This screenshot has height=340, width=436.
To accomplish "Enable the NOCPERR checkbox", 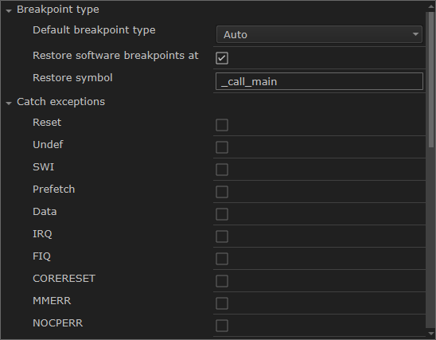I will click(222, 326).
